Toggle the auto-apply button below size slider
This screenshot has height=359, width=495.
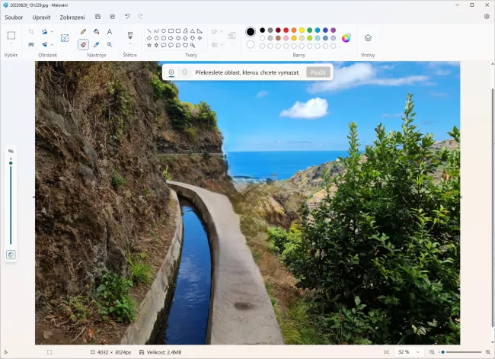11,255
